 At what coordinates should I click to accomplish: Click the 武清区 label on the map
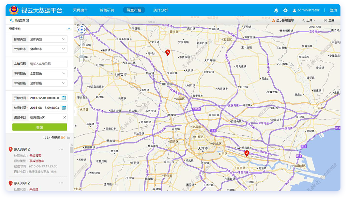coord(181,99)
